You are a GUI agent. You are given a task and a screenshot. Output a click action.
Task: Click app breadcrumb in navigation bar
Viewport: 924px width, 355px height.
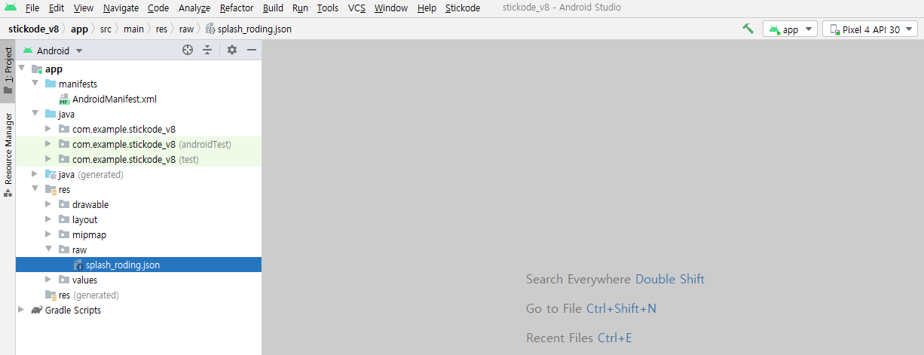79,29
